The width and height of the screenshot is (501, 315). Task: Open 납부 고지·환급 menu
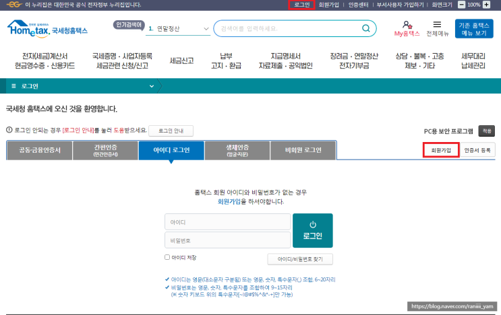226,61
